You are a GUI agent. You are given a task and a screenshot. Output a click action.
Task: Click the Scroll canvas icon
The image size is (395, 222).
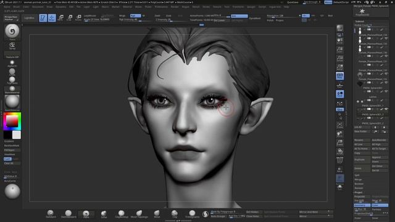coord(339,41)
